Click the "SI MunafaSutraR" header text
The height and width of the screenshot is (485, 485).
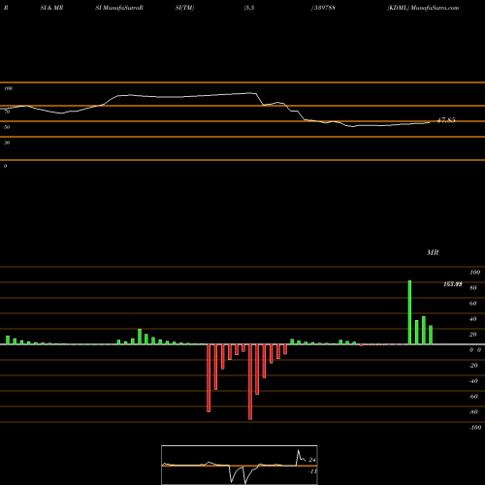click(119, 8)
